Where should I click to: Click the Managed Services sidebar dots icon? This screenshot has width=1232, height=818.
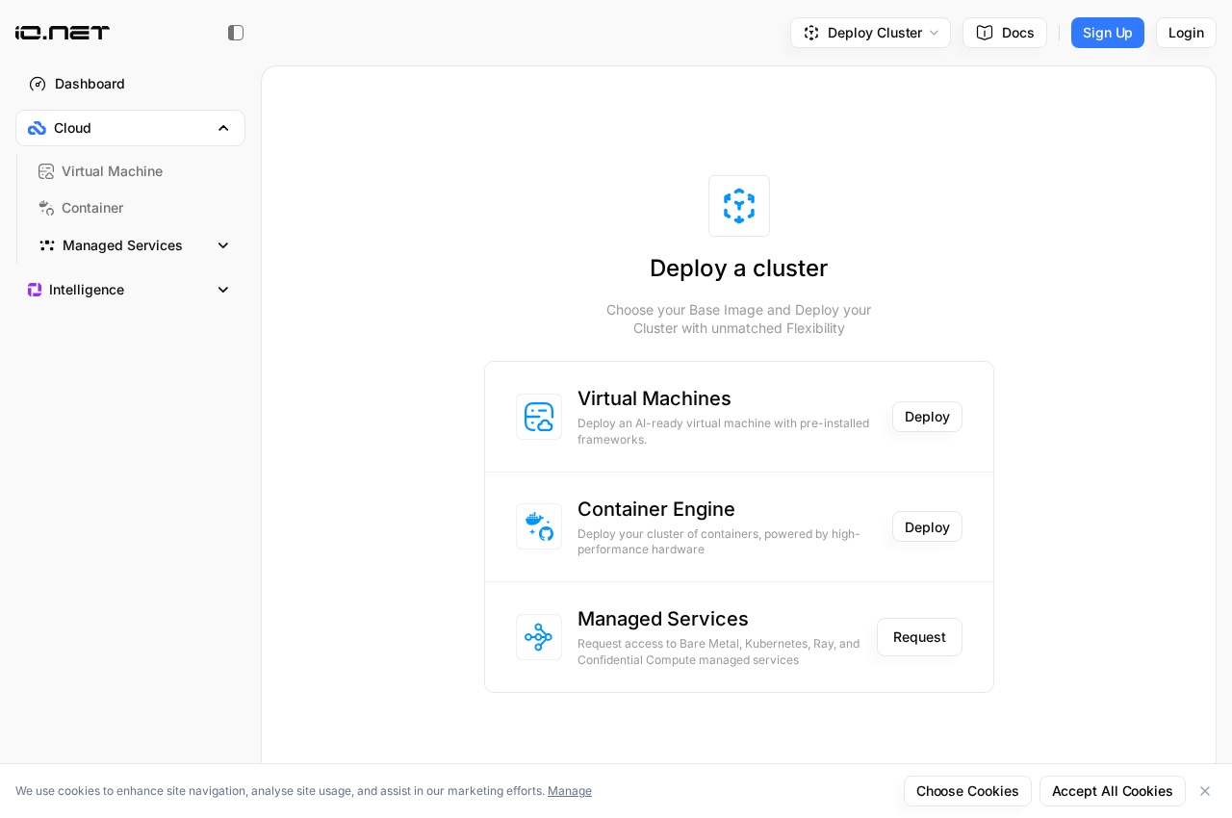click(x=47, y=245)
